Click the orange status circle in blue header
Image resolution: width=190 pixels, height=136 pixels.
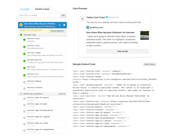(21, 24)
